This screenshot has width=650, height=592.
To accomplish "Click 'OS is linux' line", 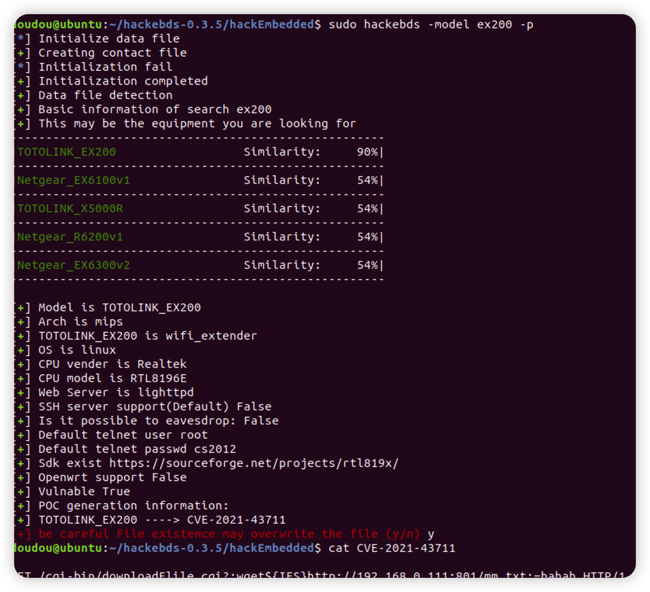I will (77, 350).
